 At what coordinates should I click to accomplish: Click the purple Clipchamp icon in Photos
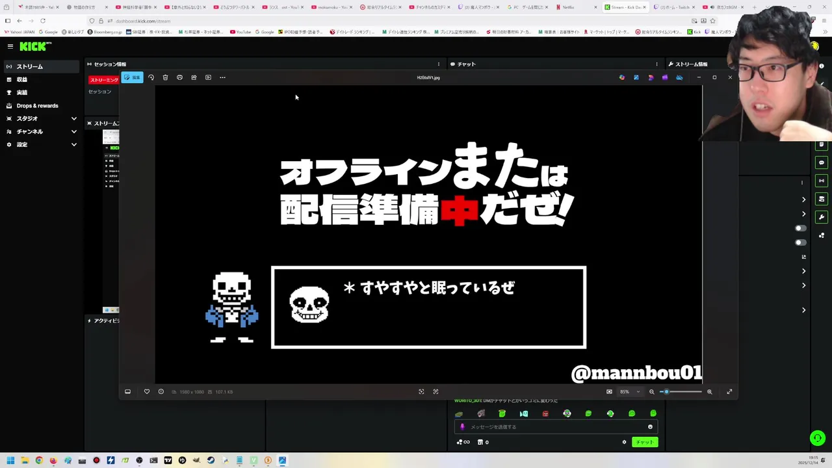[x=665, y=77]
